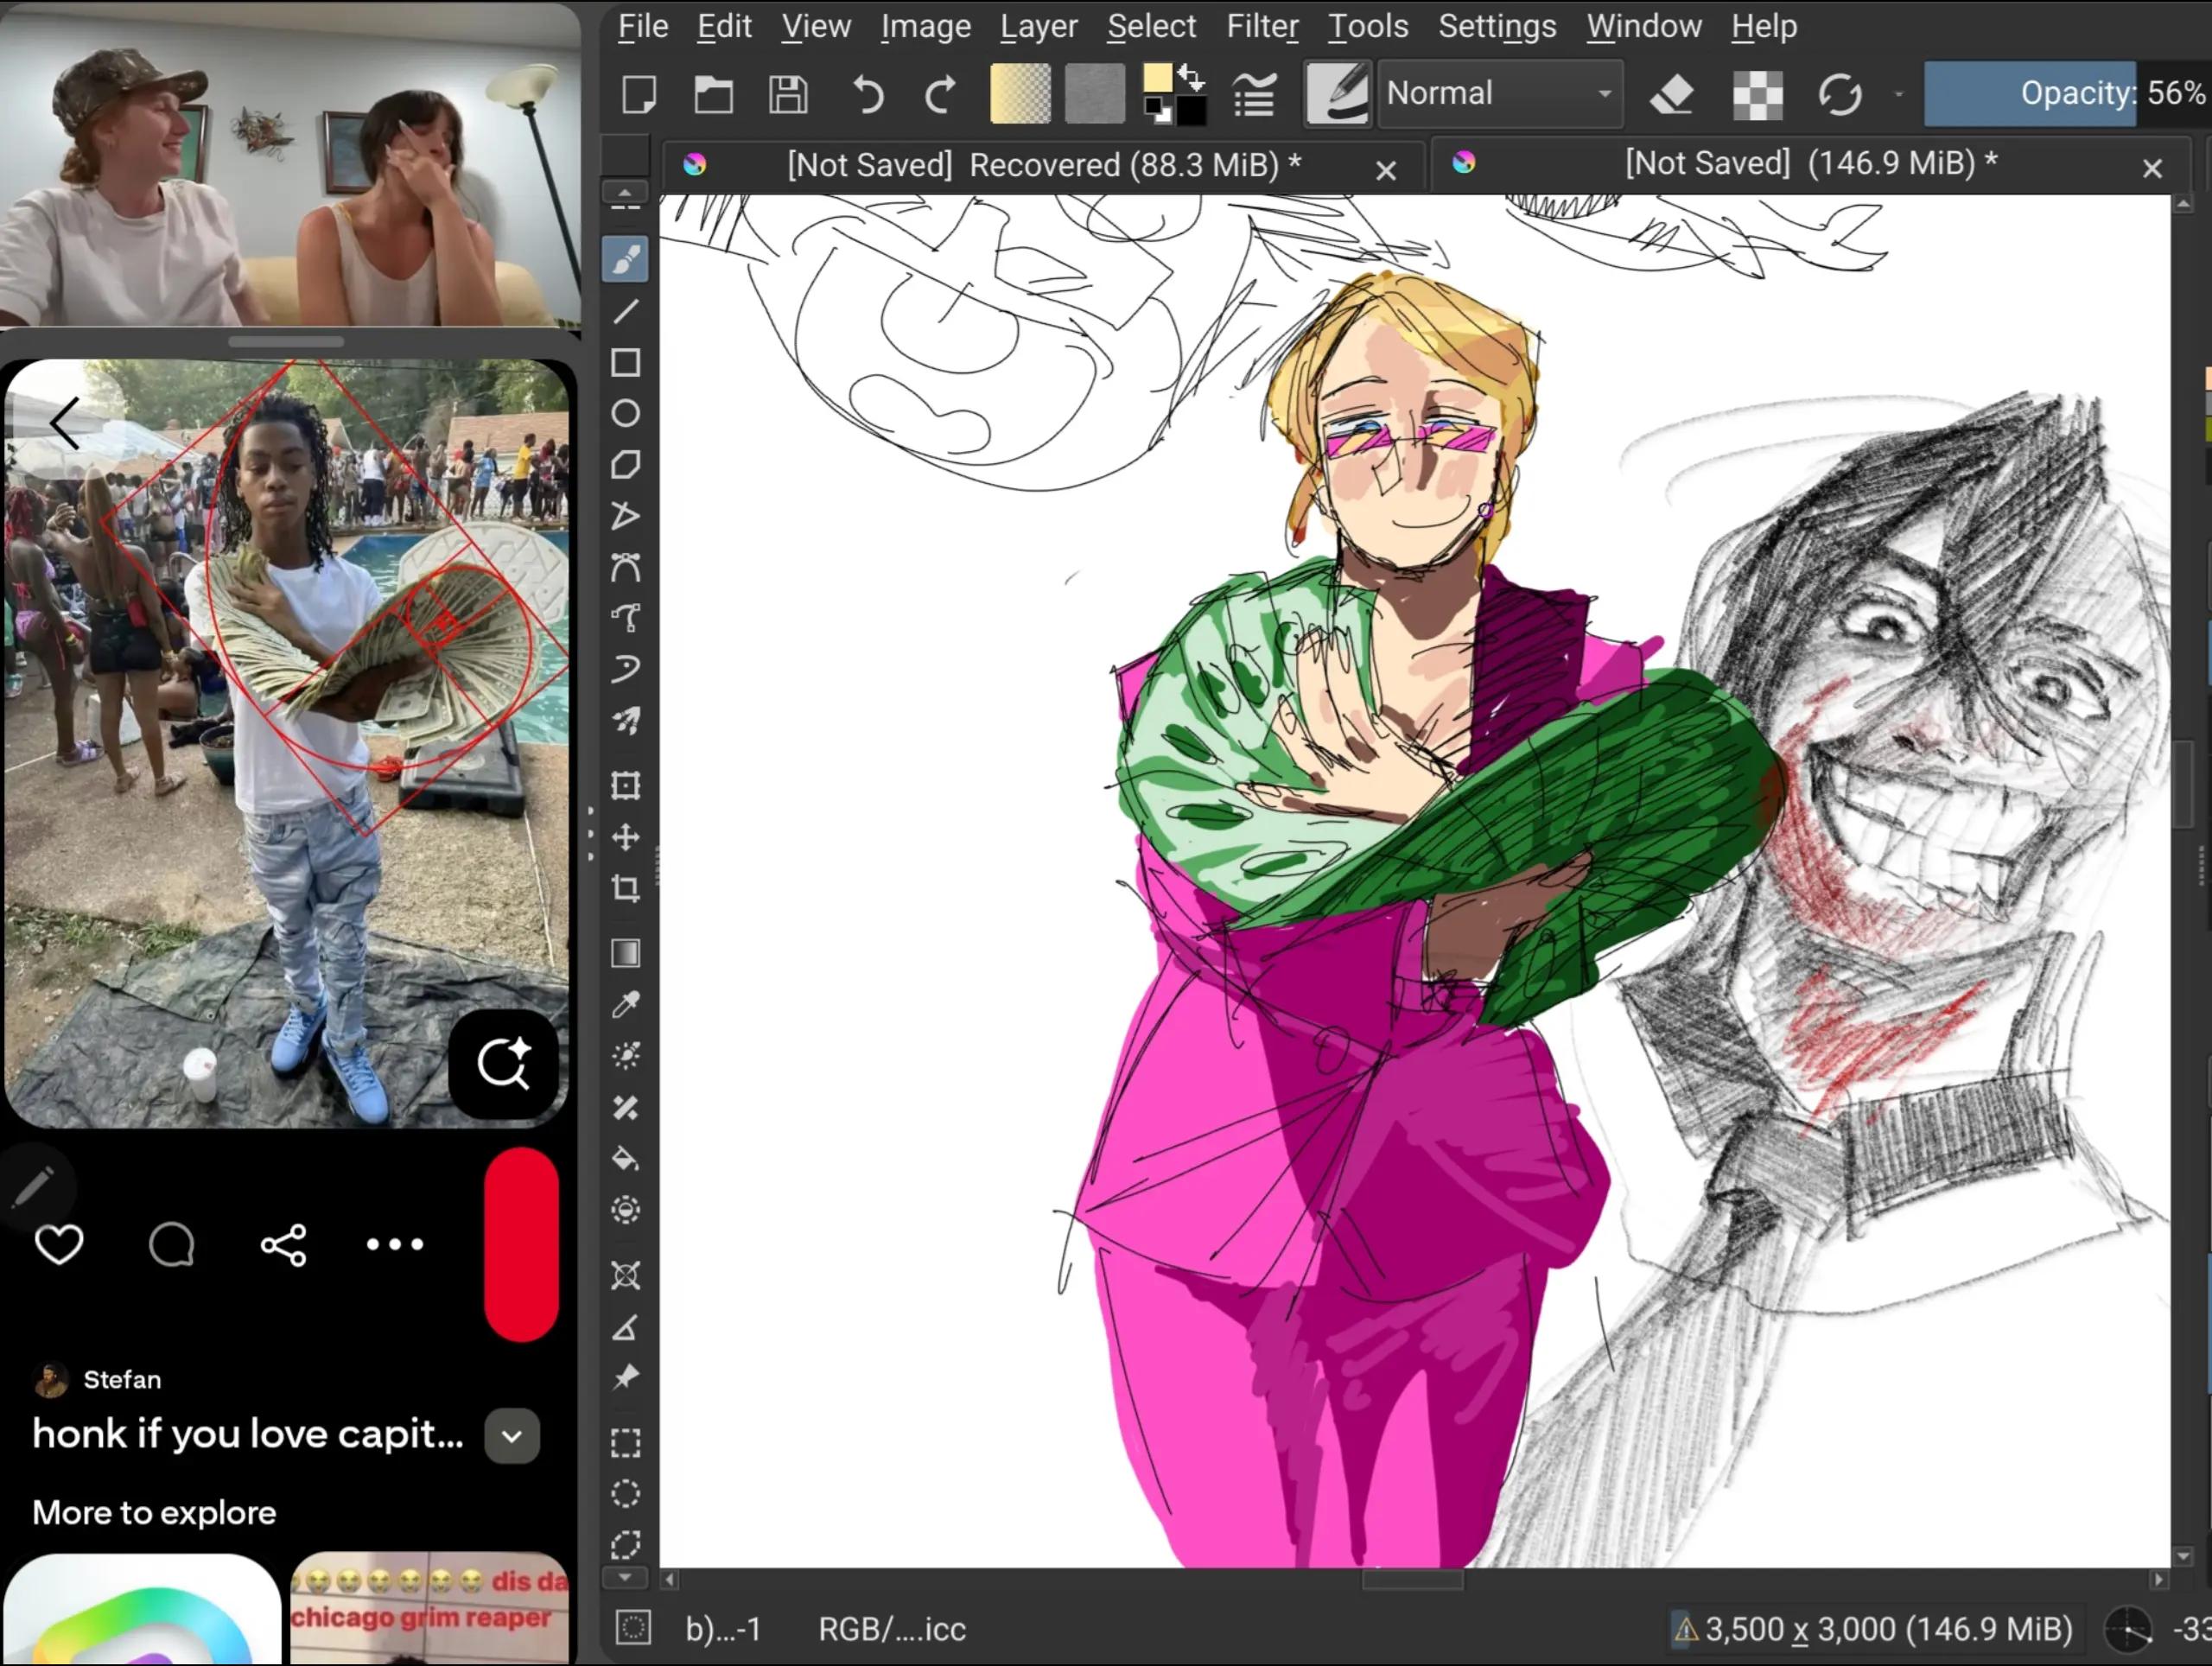Open the Window menu
The width and height of the screenshot is (2212, 1666).
pyautogui.click(x=1644, y=26)
